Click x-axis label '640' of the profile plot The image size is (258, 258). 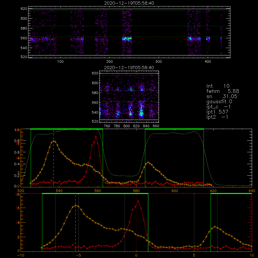pyautogui.click(x=252, y=191)
